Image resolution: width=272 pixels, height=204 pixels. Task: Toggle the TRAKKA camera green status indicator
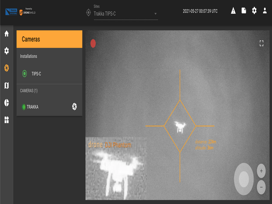[x=23, y=107]
